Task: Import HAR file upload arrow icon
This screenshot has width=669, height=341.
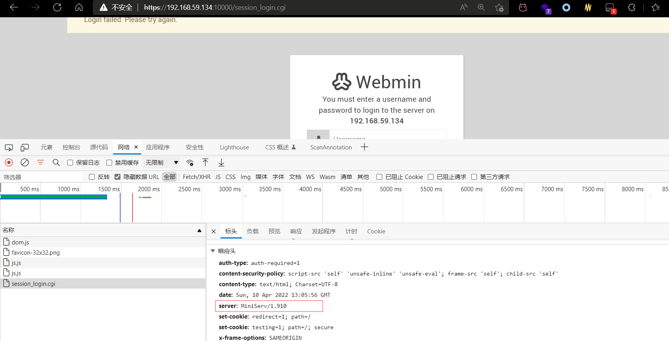Action: tap(205, 162)
